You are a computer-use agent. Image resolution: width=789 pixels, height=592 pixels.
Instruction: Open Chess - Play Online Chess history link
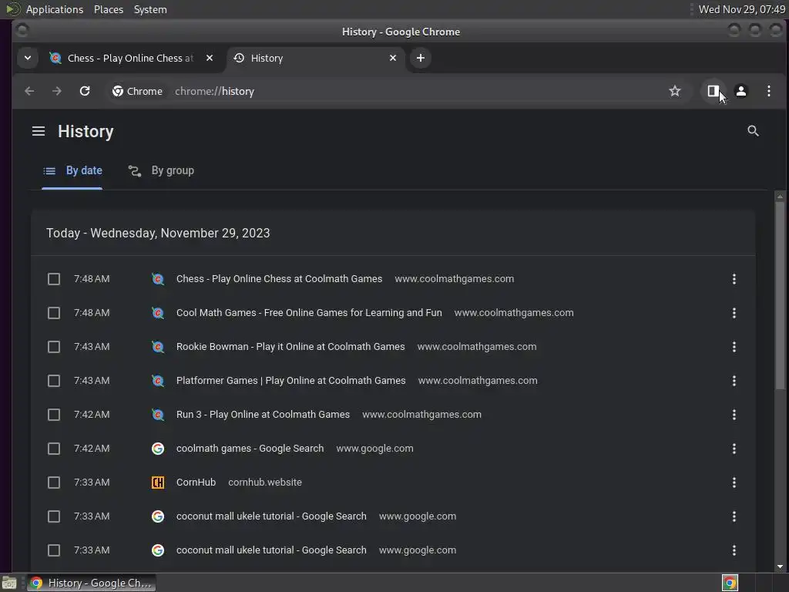279,279
